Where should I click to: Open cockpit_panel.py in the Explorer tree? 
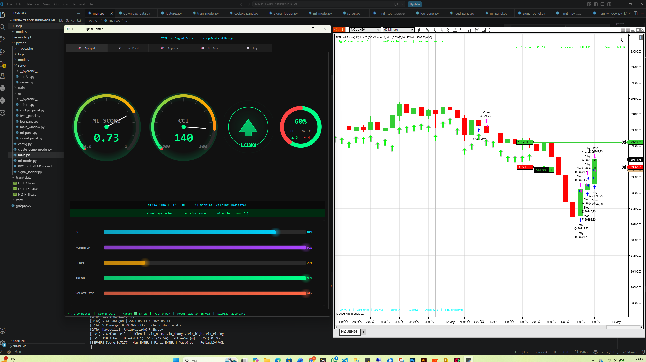click(x=32, y=110)
